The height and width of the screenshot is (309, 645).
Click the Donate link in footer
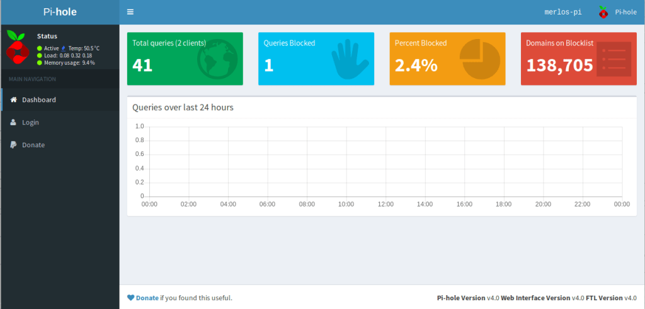147,298
